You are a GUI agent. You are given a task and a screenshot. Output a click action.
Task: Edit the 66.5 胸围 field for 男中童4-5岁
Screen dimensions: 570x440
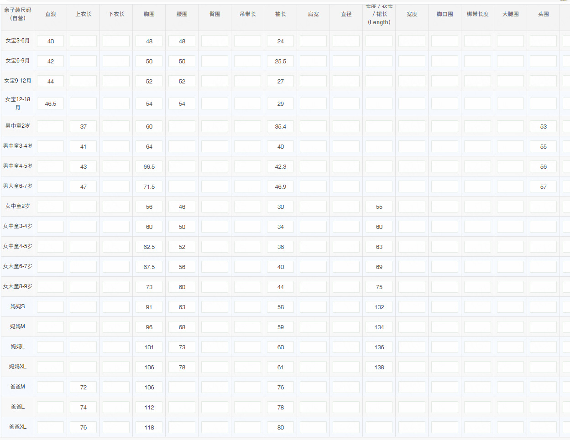[149, 166]
